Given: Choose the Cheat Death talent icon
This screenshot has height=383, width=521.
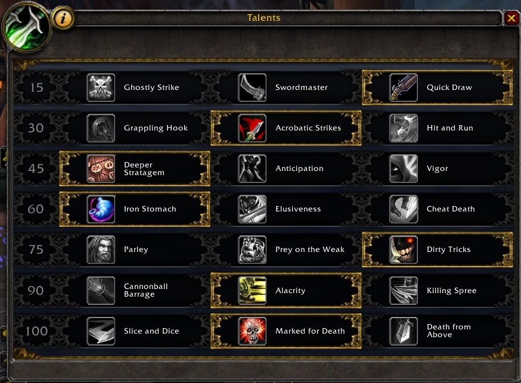Looking at the screenshot, I should pos(404,209).
